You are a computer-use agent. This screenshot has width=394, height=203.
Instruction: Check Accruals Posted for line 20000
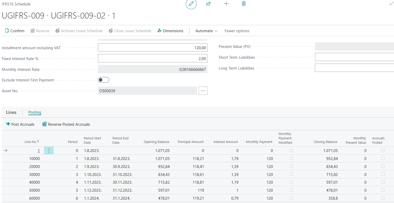click(383, 166)
